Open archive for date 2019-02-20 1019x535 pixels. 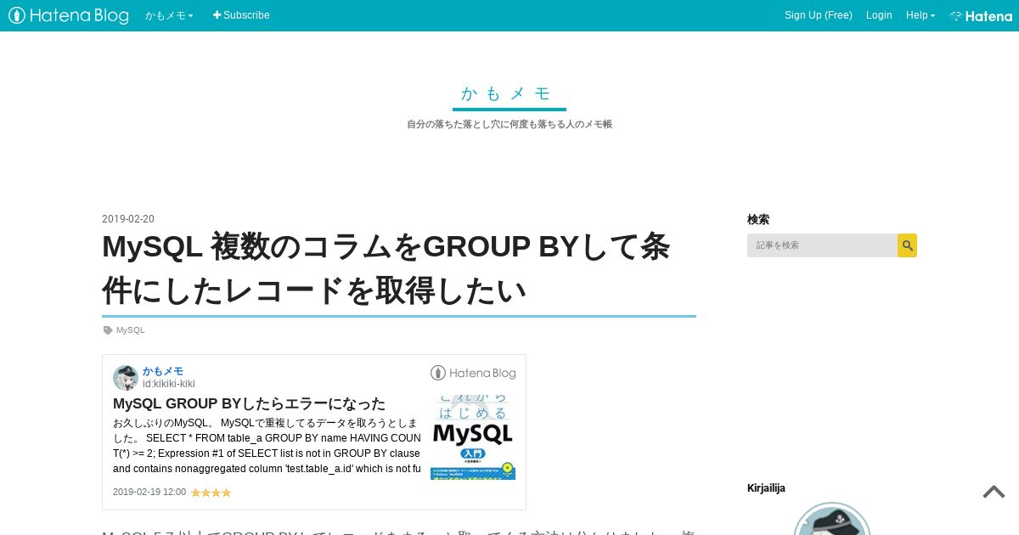[x=128, y=219]
